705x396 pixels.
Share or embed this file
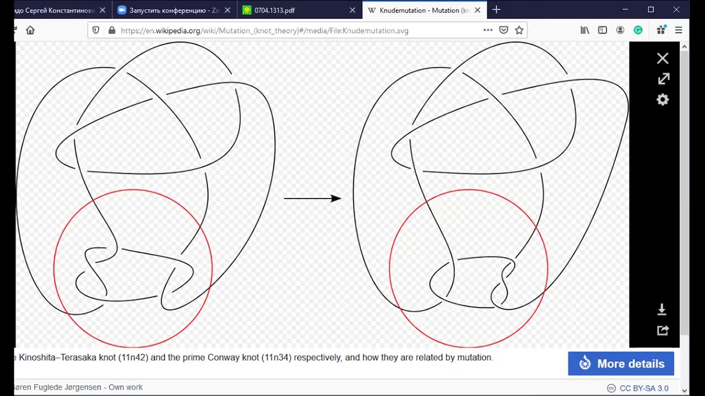click(663, 331)
